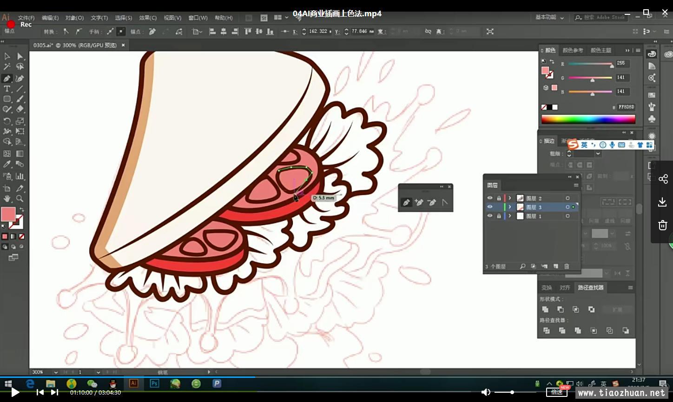The image size is (673, 402).
Task: Select the Hand tool
Action: tap(7, 199)
